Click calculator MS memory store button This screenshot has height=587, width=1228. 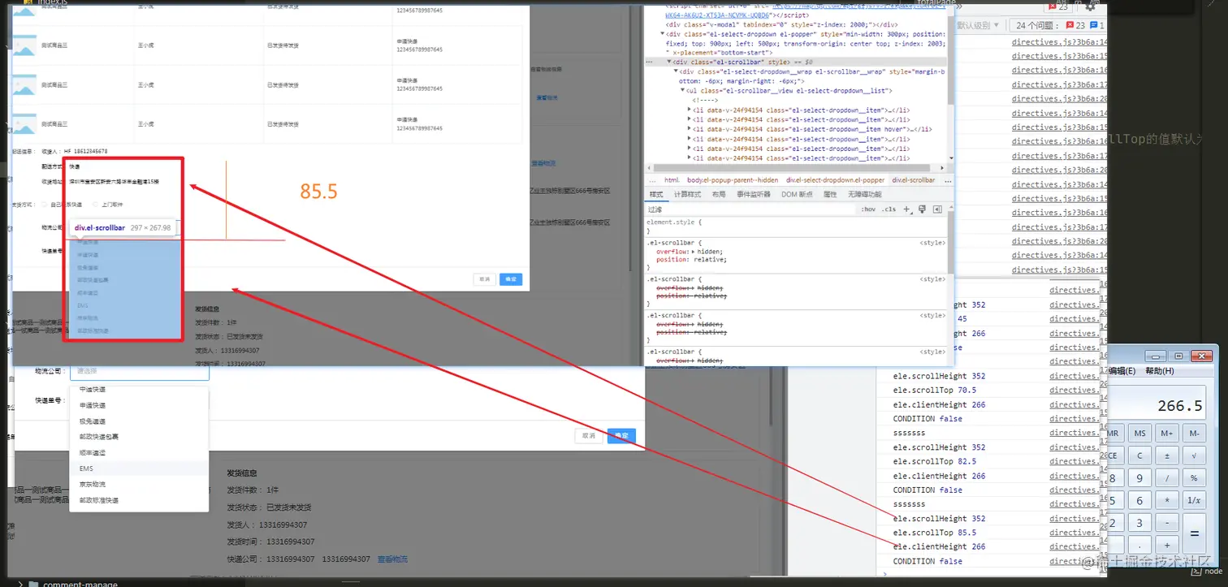1140,434
